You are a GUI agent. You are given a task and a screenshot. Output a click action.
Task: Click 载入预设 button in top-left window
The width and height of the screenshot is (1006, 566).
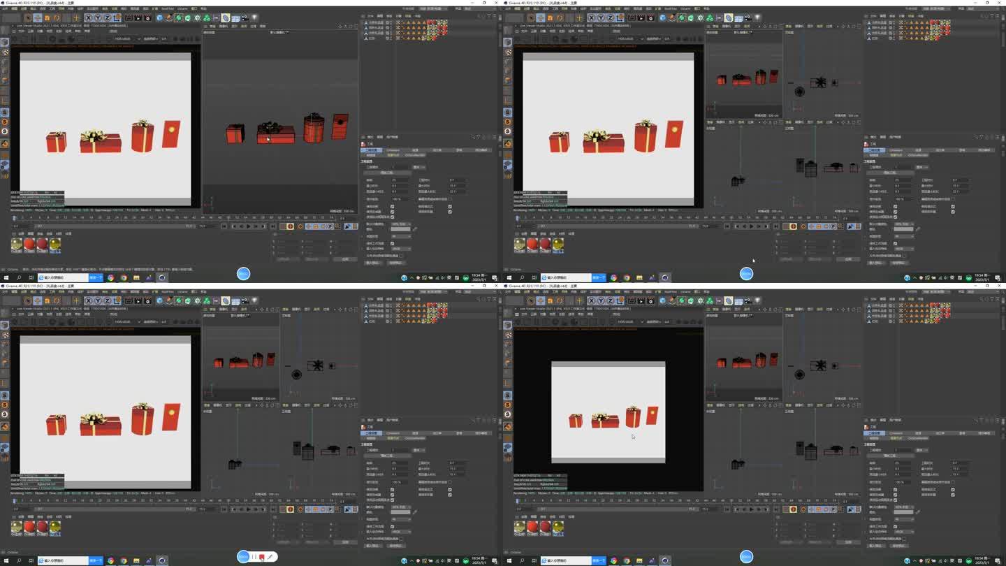pyautogui.click(x=374, y=263)
